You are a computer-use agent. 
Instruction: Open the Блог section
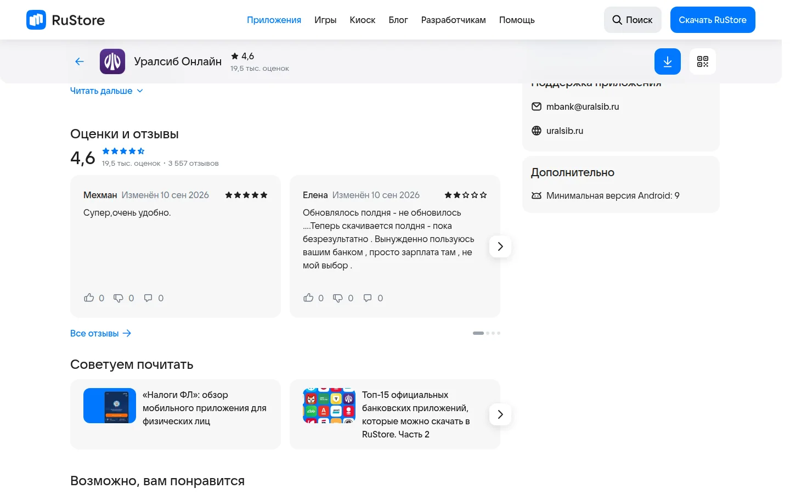click(x=398, y=20)
